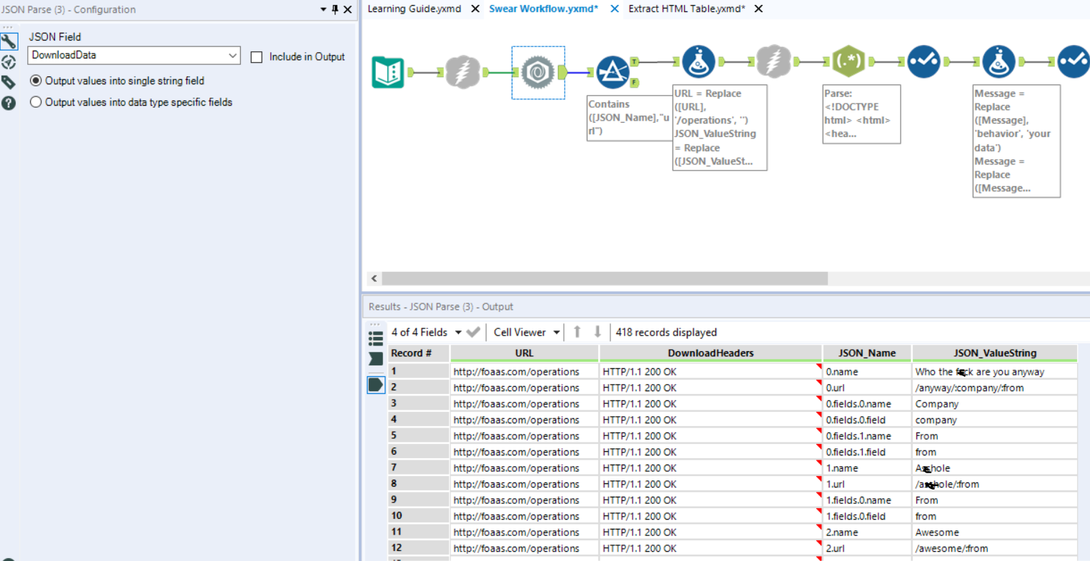Open the Annotation tag icon
The height and width of the screenshot is (561, 1090).
point(9,82)
